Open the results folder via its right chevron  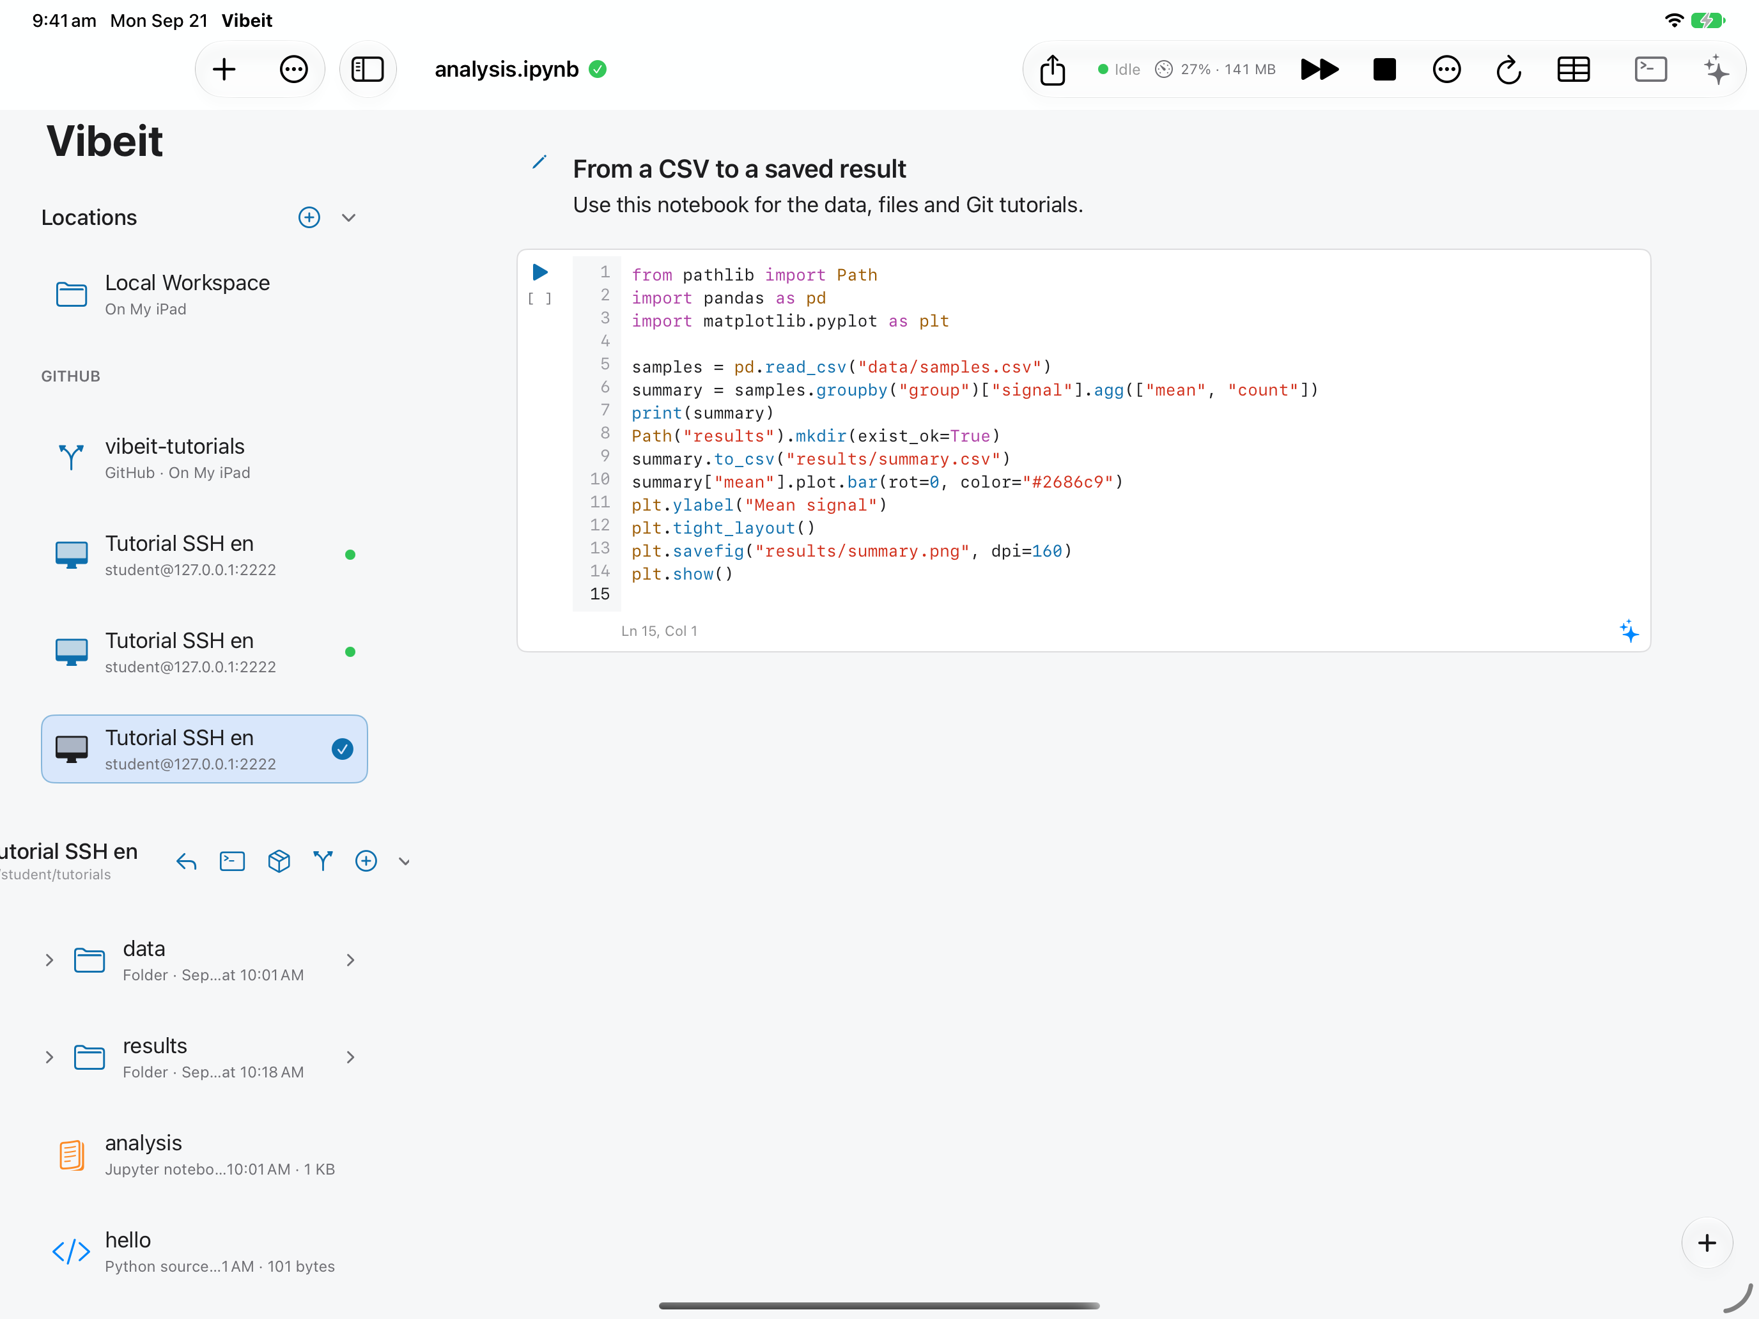350,1058
